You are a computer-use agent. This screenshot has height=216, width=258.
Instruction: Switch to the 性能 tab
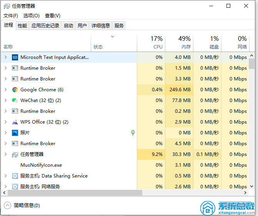click(22, 26)
